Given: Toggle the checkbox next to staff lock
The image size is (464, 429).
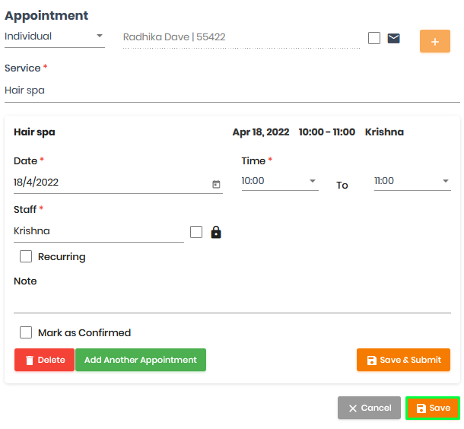Looking at the screenshot, I should pos(196,232).
